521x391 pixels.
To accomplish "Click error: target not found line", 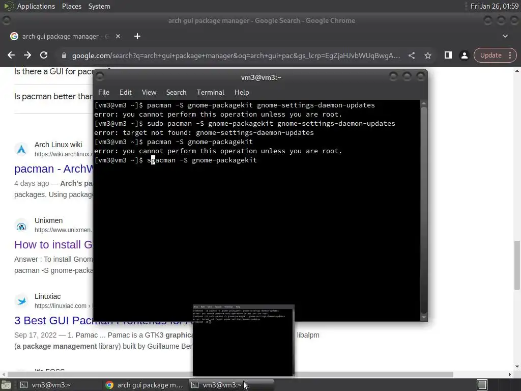I will tap(204, 132).
